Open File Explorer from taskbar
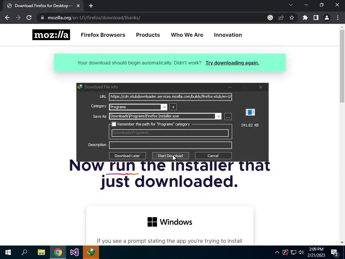Viewport: 345px width, 259px height. (41, 252)
